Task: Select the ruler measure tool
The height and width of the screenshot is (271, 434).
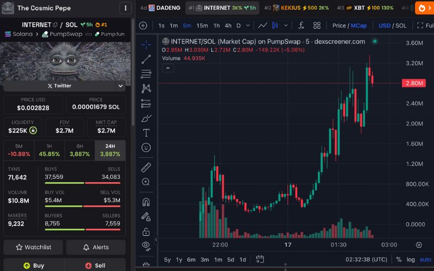Action: [x=146, y=167]
